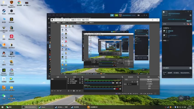Screen dimensions: 194x109
Task: Adjust the desktop audio volume slider
Action: 99,83
